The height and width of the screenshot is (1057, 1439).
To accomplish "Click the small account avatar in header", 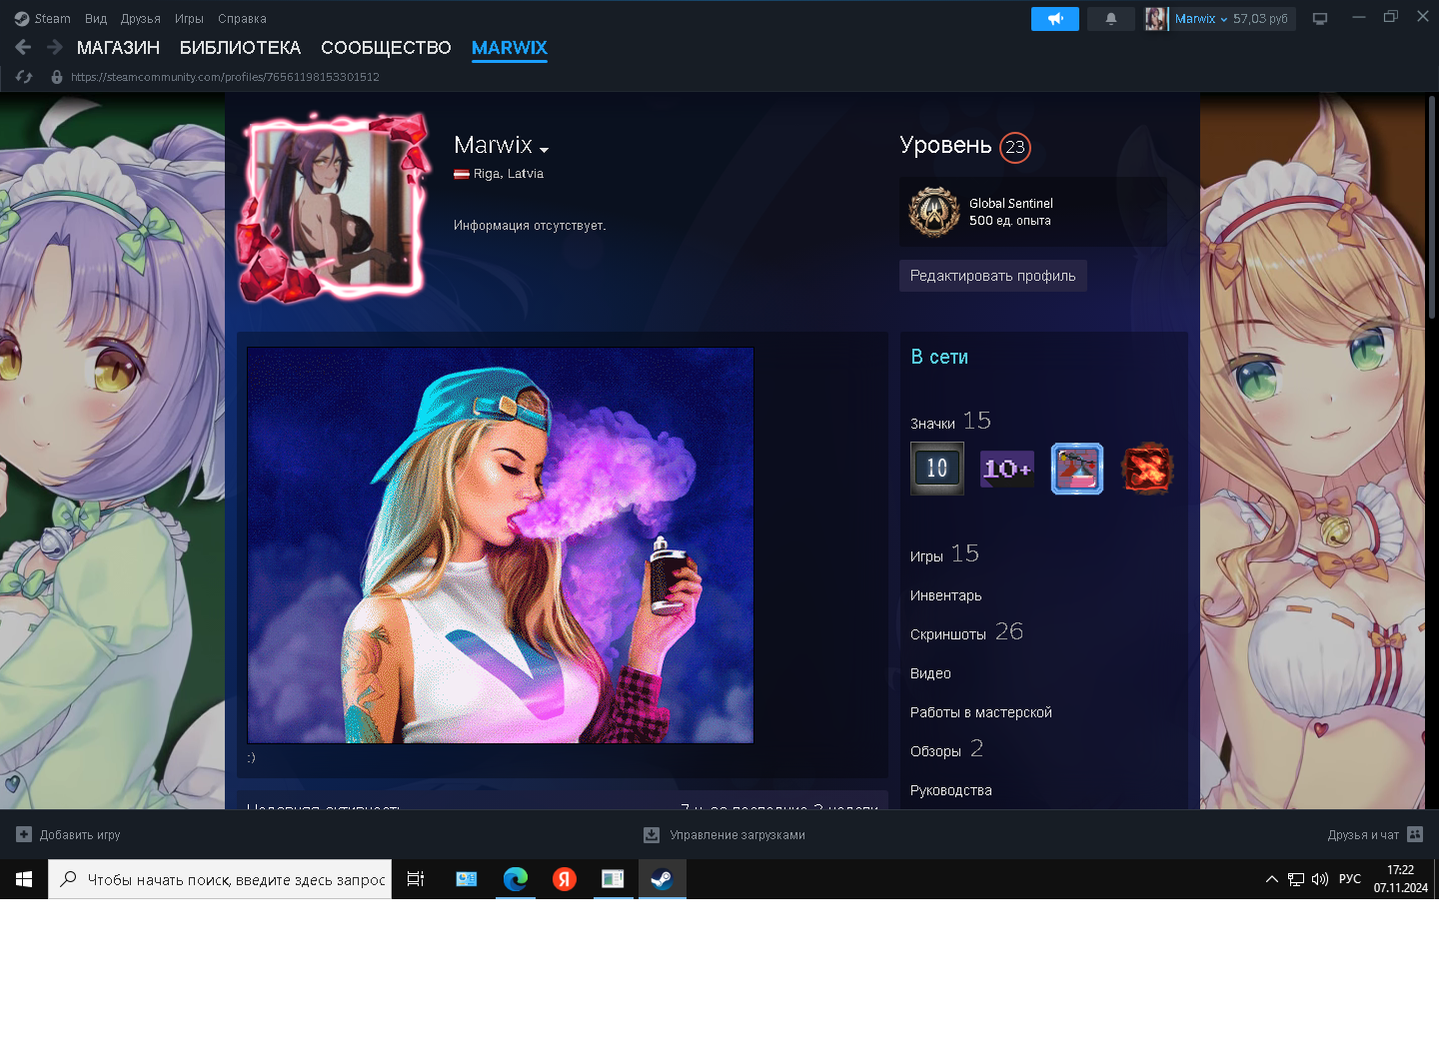I will point(1156,19).
